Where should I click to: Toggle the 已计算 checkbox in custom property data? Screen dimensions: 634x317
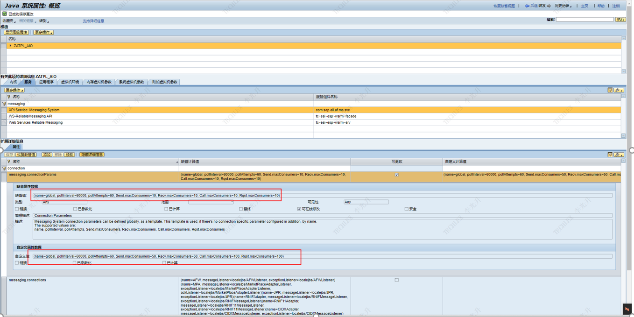pyautogui.click(x=164, y=263)
